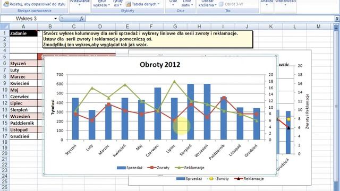Open the Wstawianie dropdown in ribbon
Viewport: 340px width, 191px height.
pyautogui.click(x=79, y=3)
